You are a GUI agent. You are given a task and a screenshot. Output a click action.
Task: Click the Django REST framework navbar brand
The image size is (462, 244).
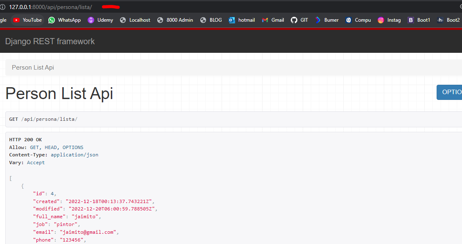(x=50, y=41)
